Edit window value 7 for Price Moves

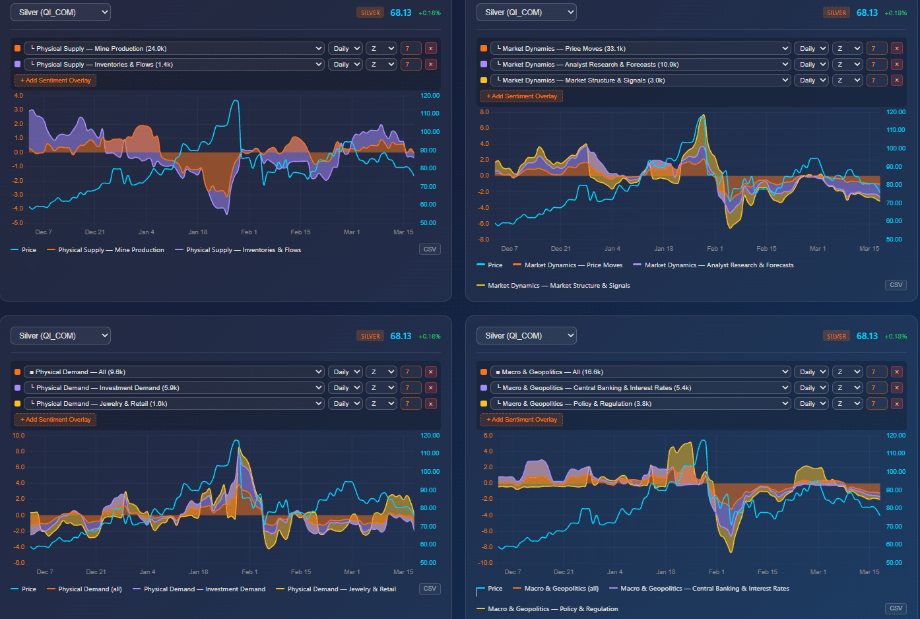point(876,48)
